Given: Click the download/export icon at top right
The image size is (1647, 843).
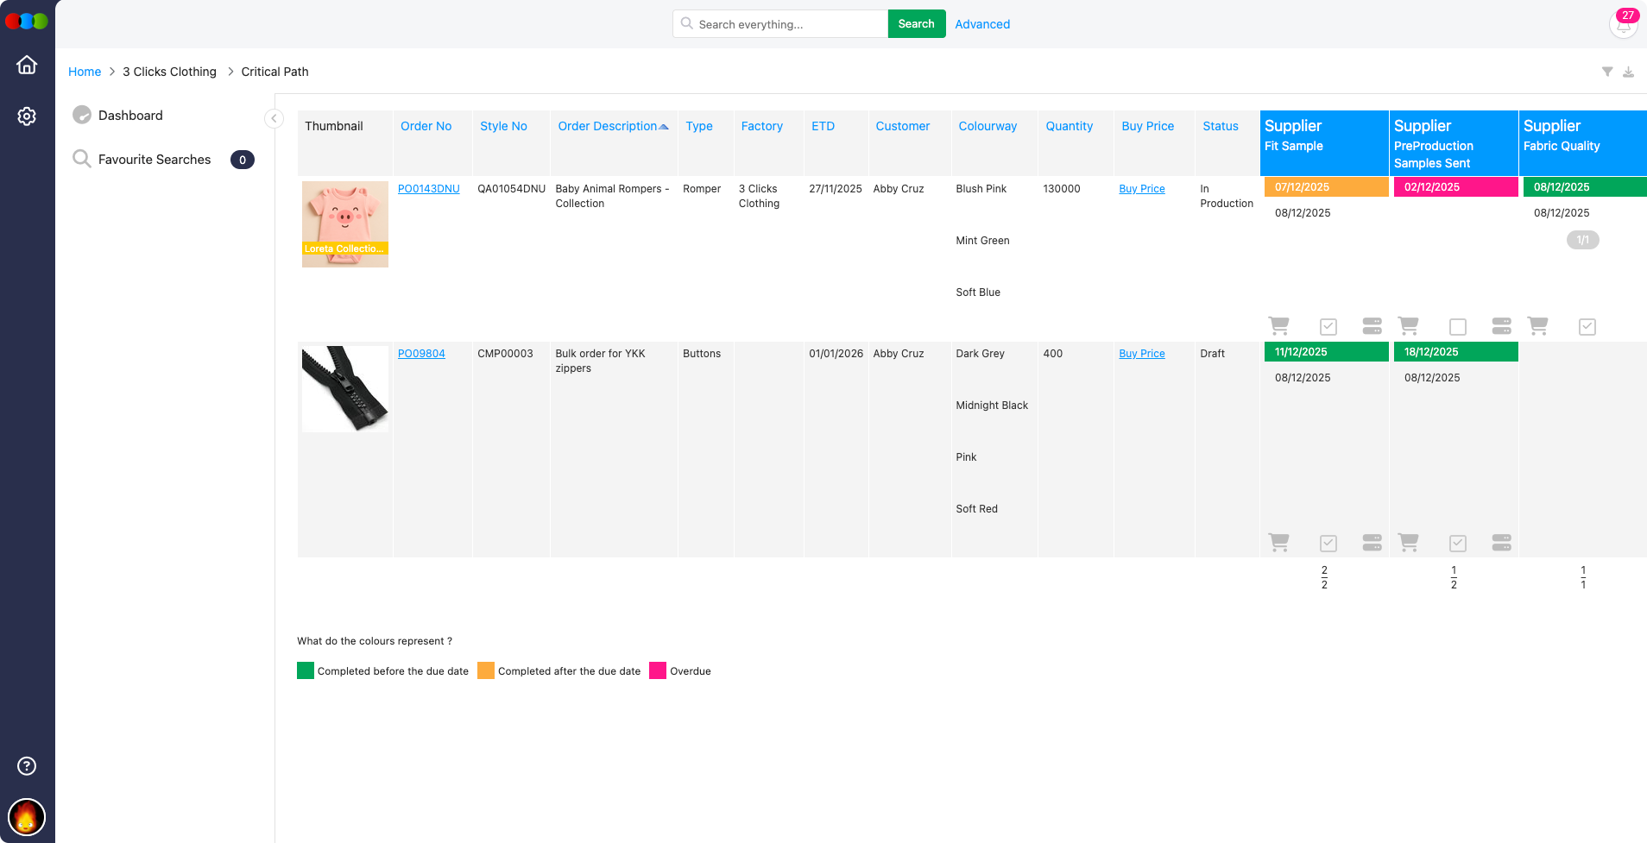Looking at the screenshot, I should pos(1630,72).
